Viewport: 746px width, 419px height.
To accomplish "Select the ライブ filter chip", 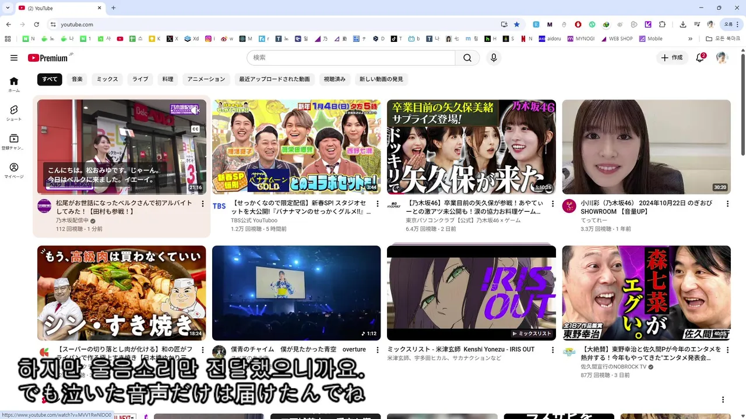I will 140,79.
